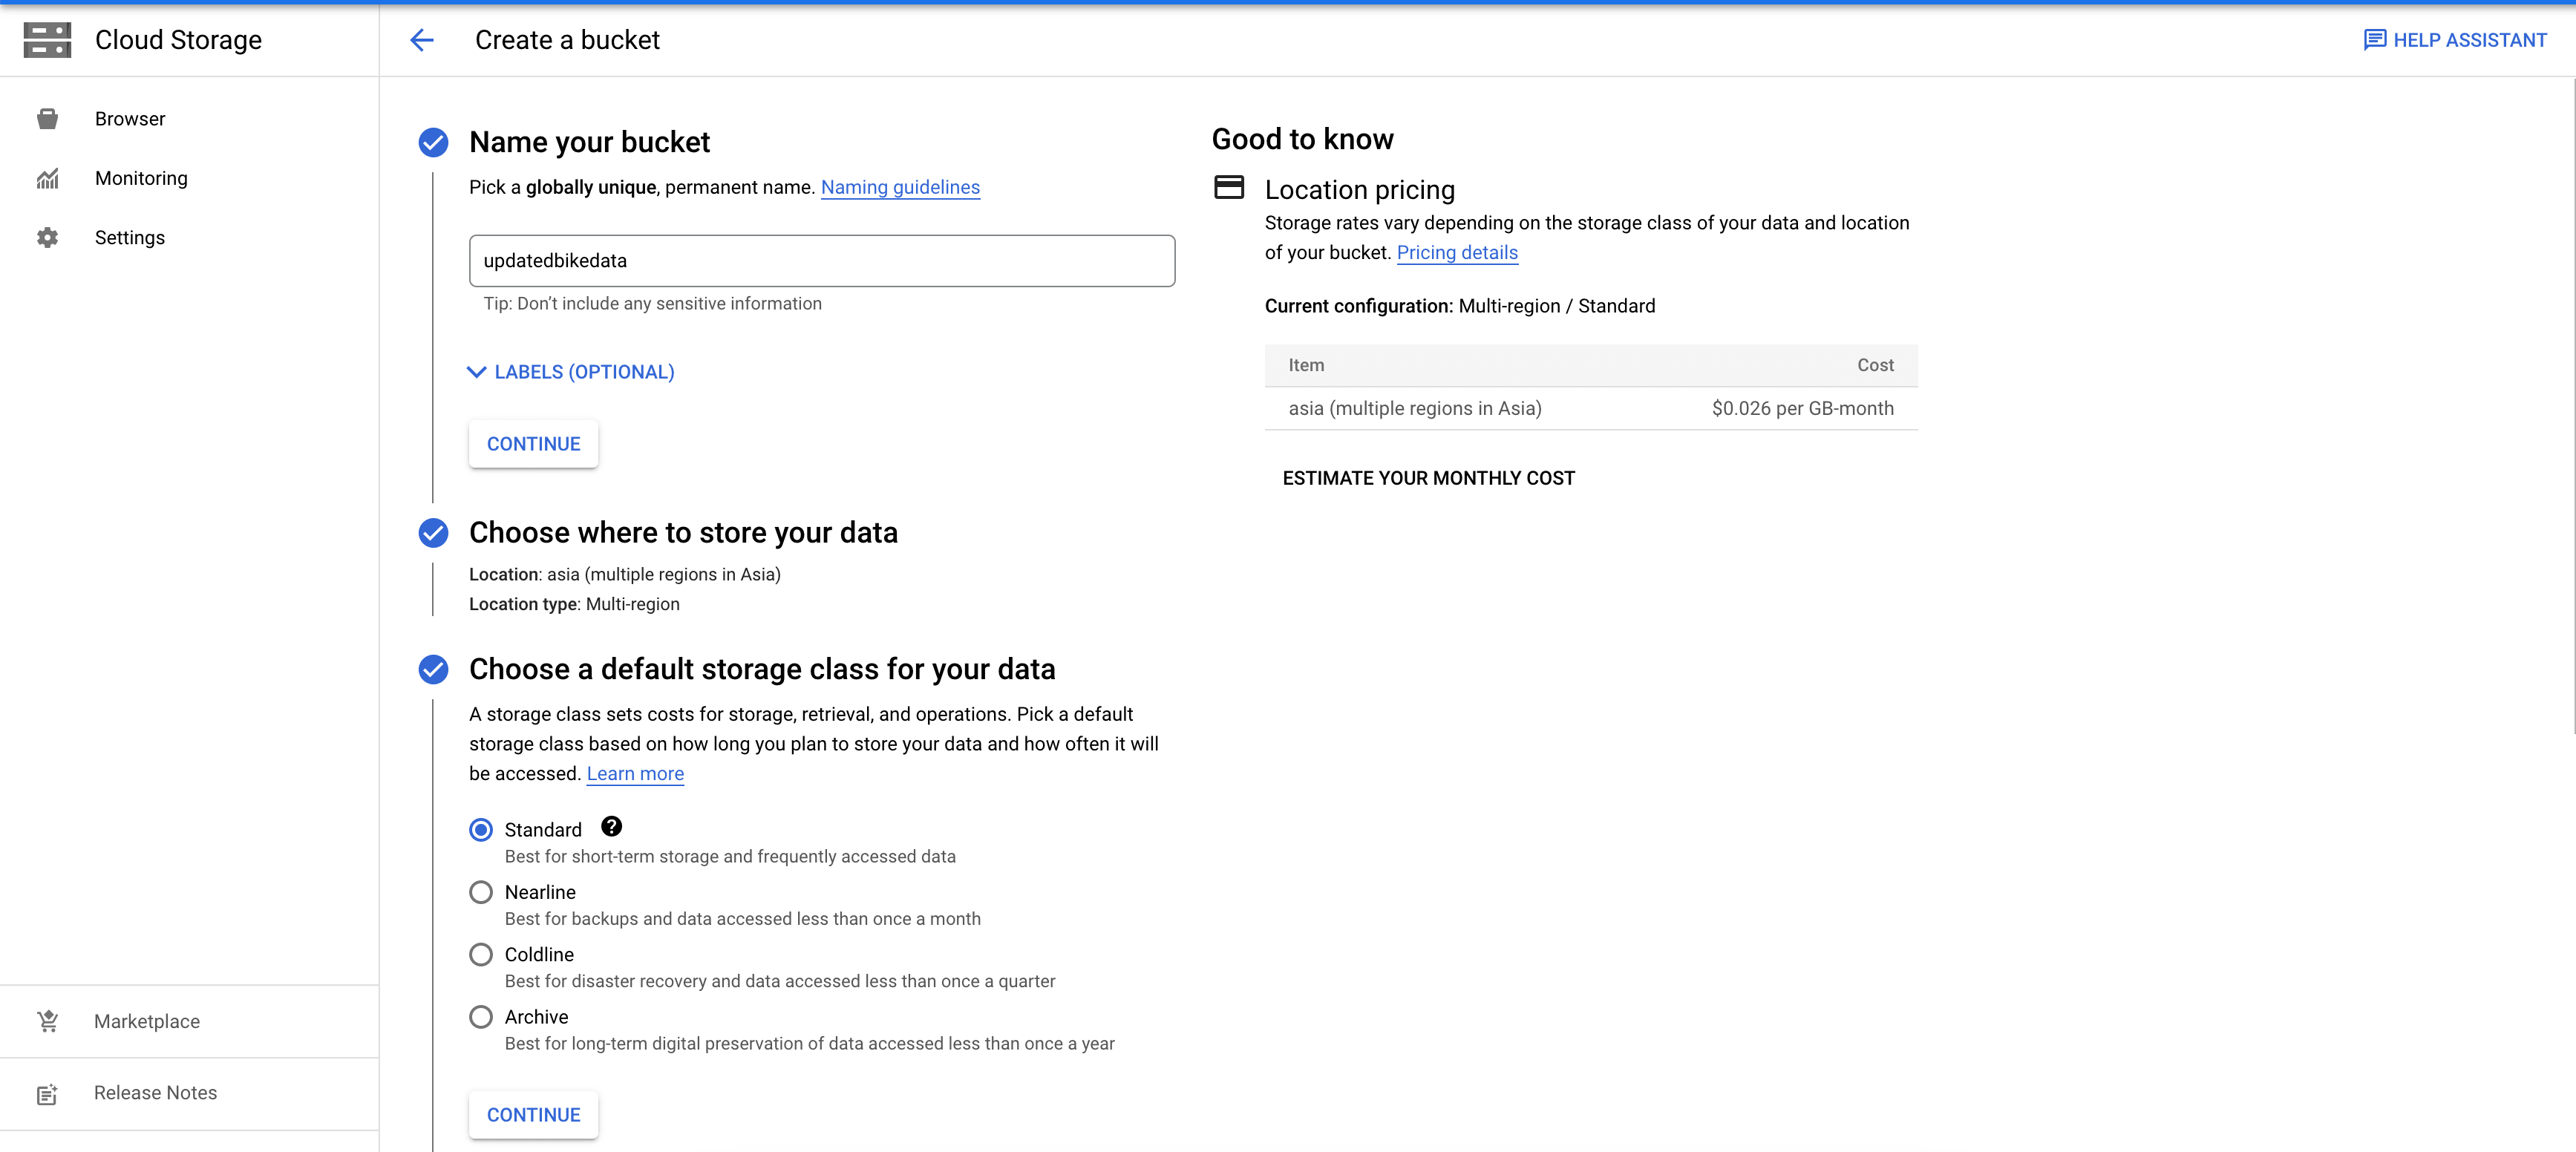
Task: Click the Cloud Storage logo icon
Action: (x=47, y=40)
